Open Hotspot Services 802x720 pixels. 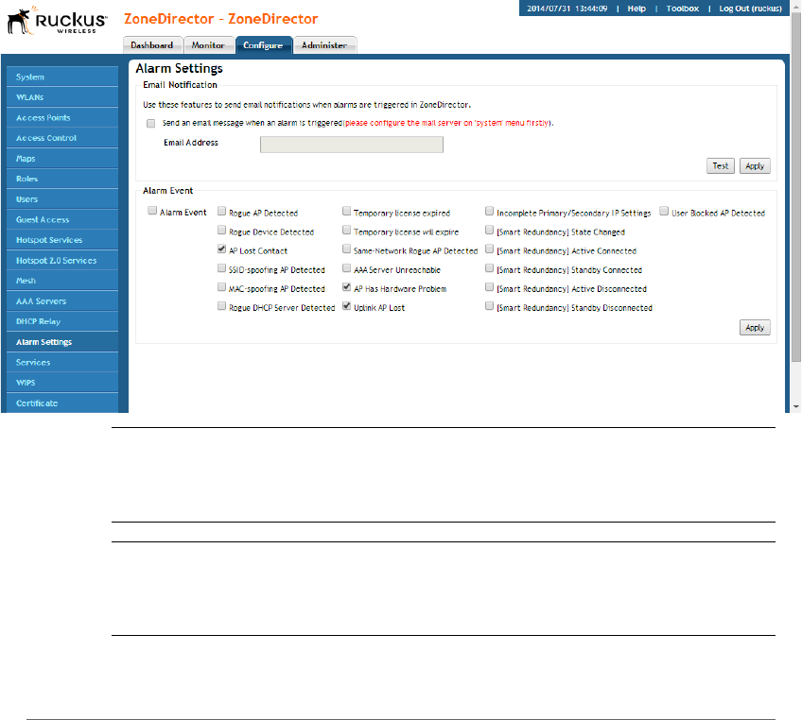tap(62, 240)
